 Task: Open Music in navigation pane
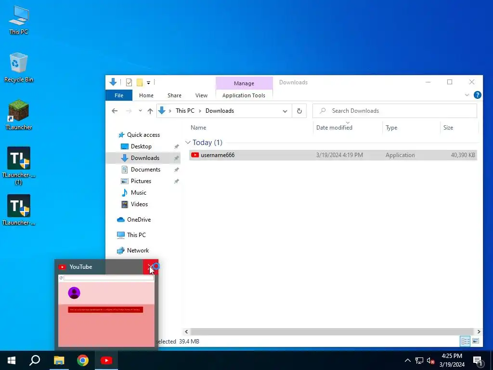click(x=138, y=193)
